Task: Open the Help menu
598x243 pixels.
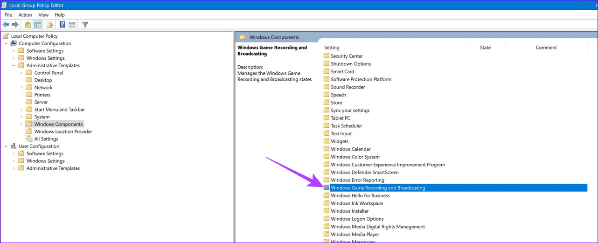Action: click(x=60, y=15)
